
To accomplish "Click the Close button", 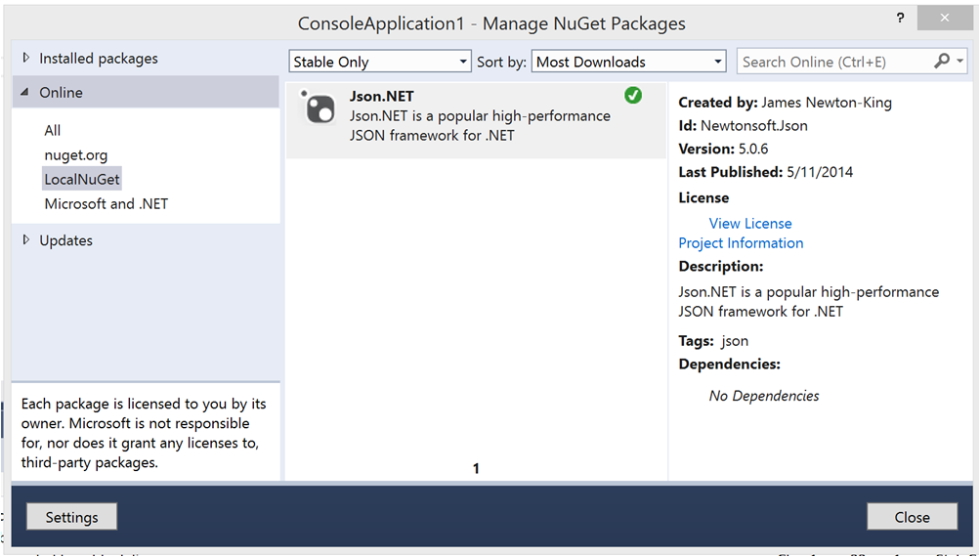I will click(x=912, y=517).
